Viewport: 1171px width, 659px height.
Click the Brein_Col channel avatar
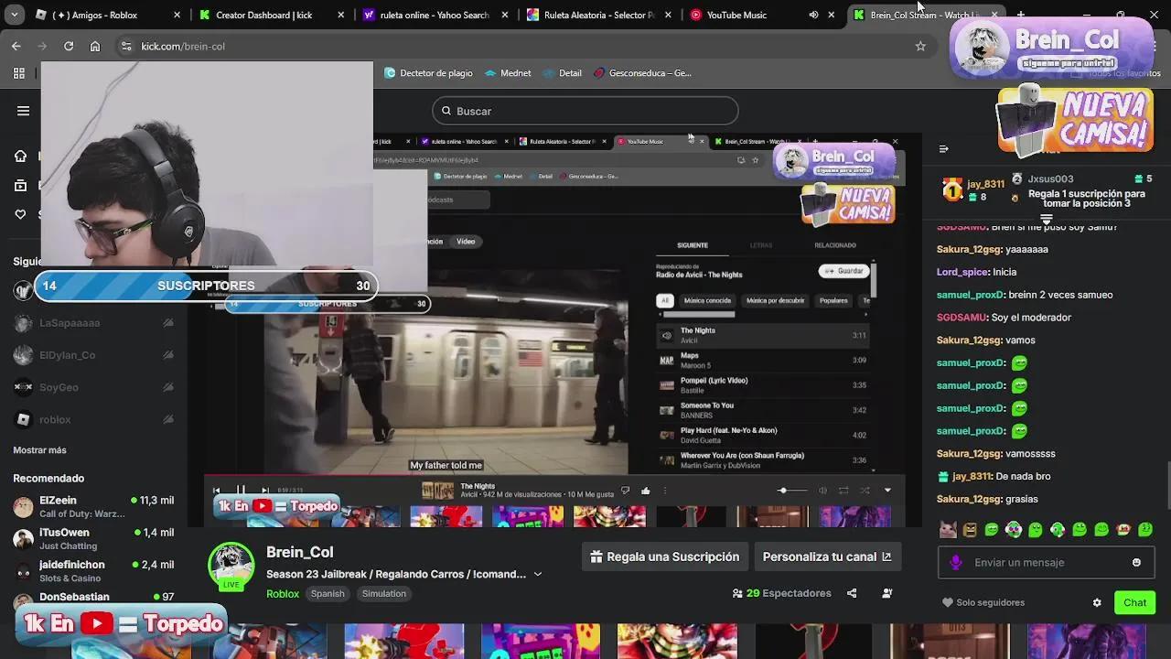231,566
